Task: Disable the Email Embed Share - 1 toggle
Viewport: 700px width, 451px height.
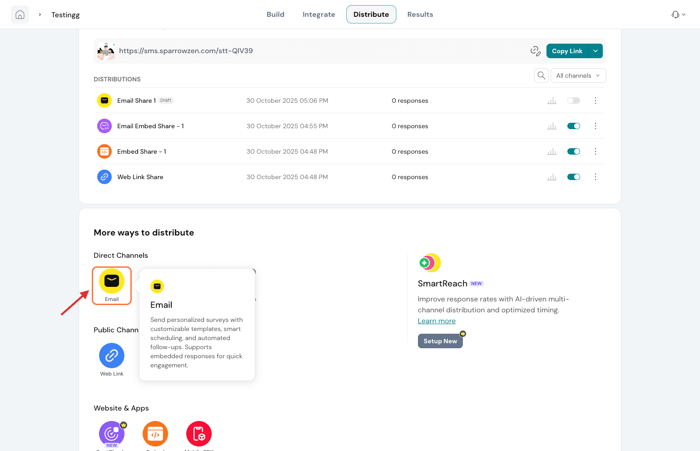Action: click(x=573, y=126)
